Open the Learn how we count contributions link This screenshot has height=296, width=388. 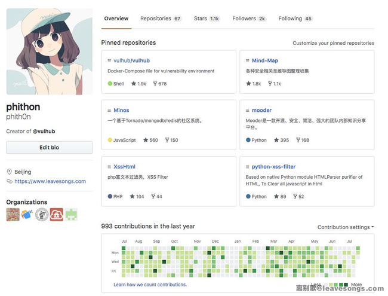tap(150, 285)
